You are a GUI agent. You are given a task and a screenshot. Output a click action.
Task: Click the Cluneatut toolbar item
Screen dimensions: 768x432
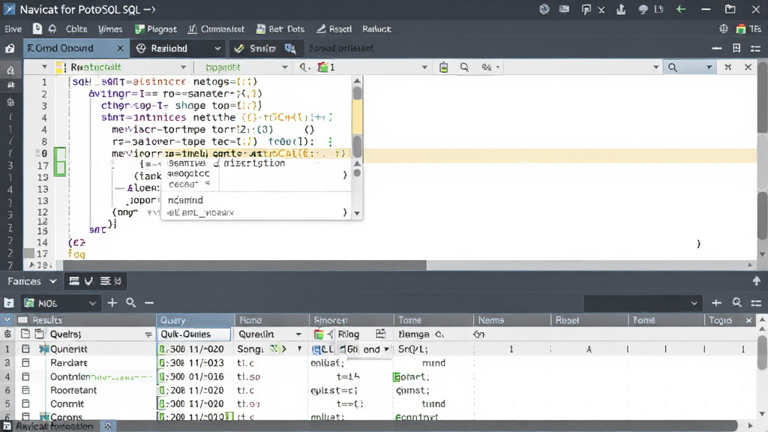click(x=216, y=29)
